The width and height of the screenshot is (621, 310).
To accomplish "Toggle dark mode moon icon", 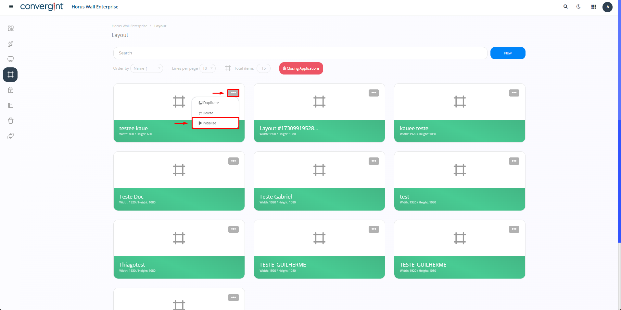I will coord(578,6).
